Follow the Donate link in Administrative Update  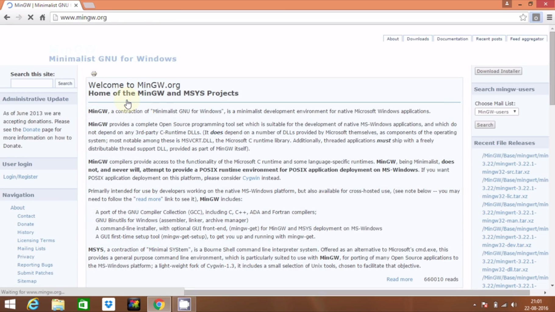[31, 129]
